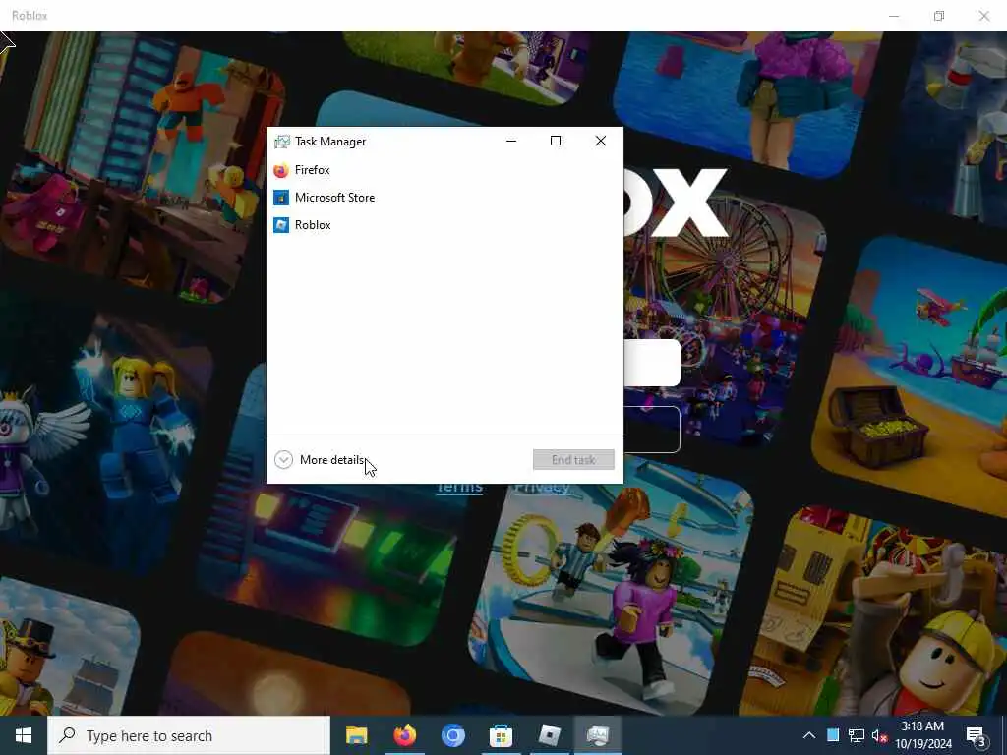Click Task Manager's taskbar icon
Image resolution: width=1007 pixels, height=755 pixels.
[597, 735]
